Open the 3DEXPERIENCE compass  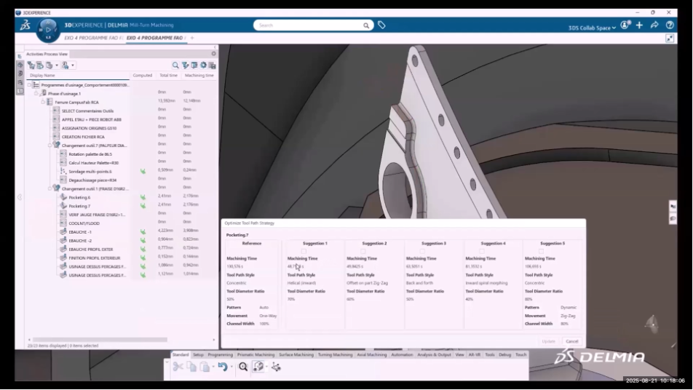tap(48, 30)
